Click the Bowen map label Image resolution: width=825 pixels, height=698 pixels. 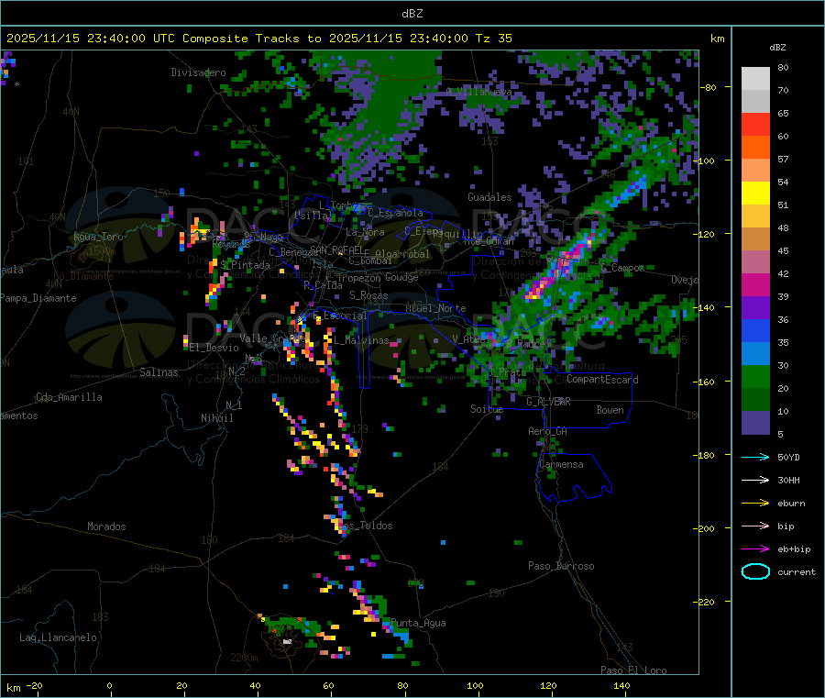pos(610,410)
